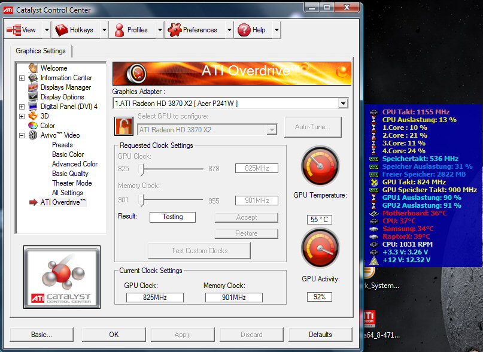This screenshot has height=352, width=483.
Task: Open Display Options tree item
Action: 62,97
